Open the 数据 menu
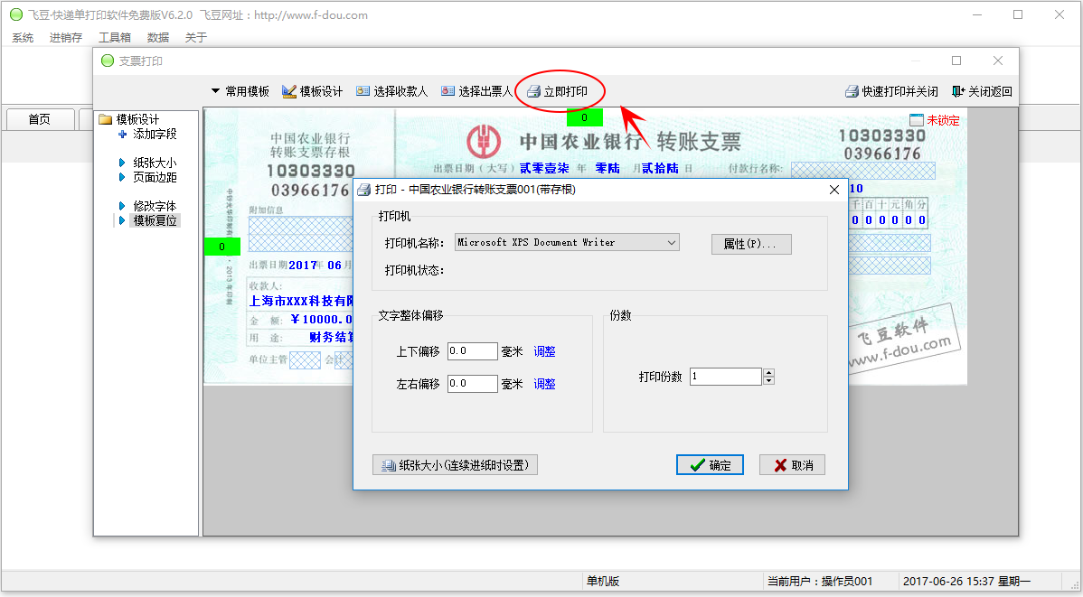 click(158, 37)
